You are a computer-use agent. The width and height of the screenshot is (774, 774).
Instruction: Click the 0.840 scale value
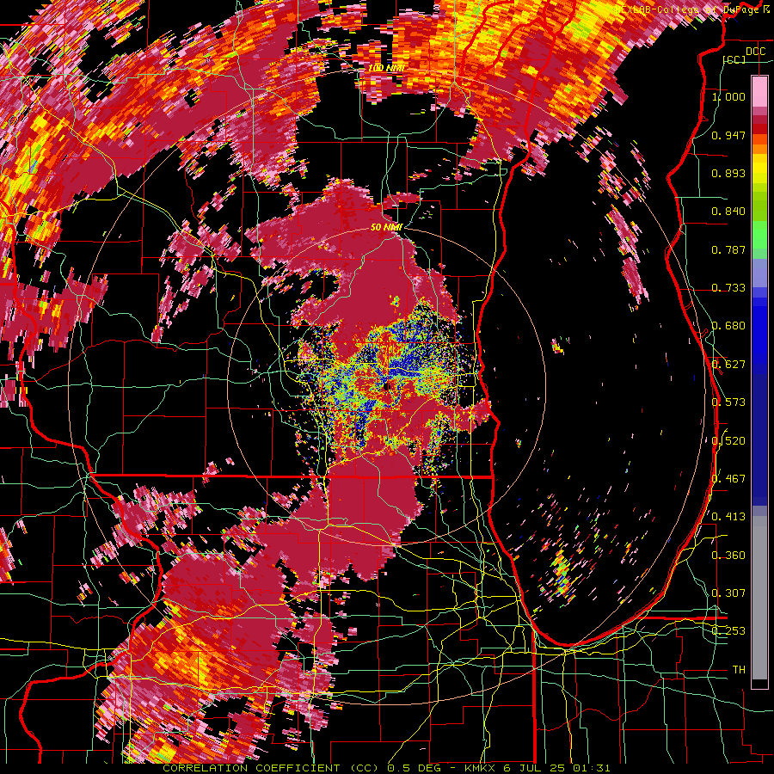click(x=728, y=212)
